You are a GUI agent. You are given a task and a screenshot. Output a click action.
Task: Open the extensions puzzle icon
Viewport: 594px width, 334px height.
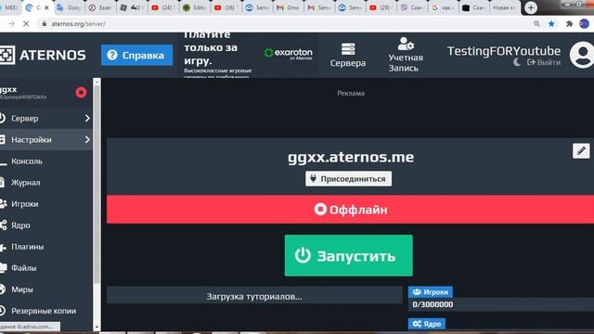coord(569,24)
